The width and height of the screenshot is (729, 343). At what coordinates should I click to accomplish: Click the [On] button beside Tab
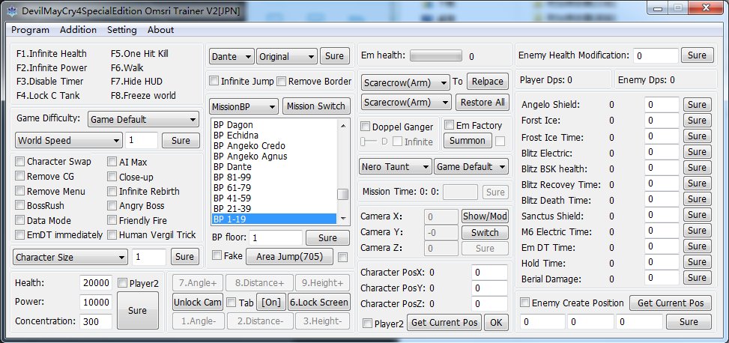click(271, 303)
